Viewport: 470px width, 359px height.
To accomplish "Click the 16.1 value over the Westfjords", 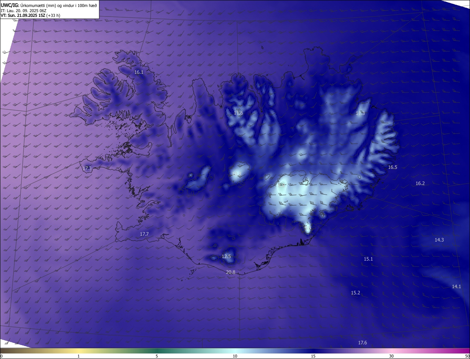I will coord(139,72).
